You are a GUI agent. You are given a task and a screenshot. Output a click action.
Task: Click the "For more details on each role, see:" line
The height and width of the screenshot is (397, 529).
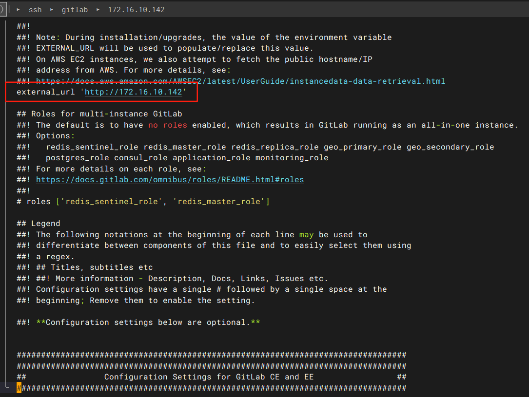coord(111,169)
